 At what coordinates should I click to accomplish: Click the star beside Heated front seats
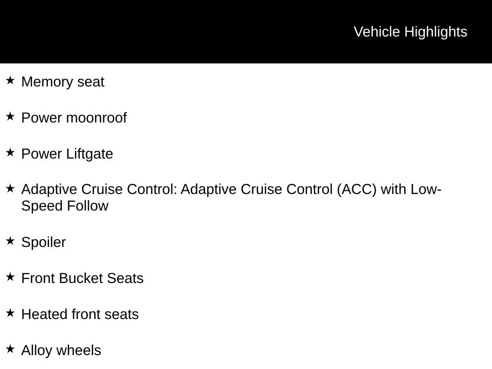coord(10,313)
